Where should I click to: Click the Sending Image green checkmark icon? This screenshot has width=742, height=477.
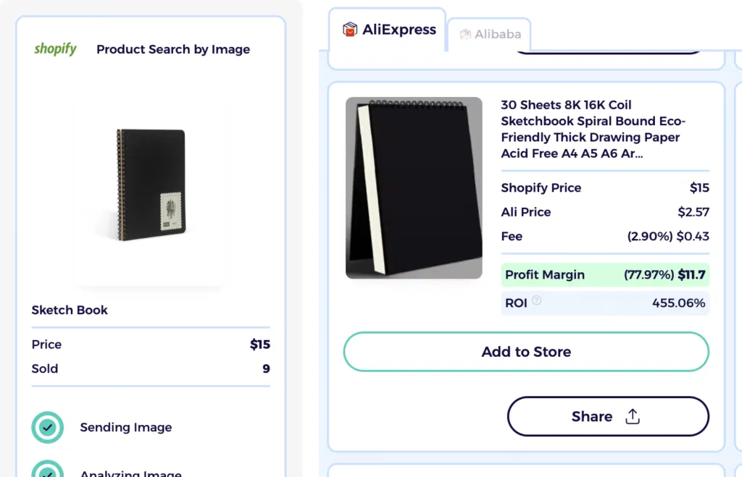click(47, 428)
